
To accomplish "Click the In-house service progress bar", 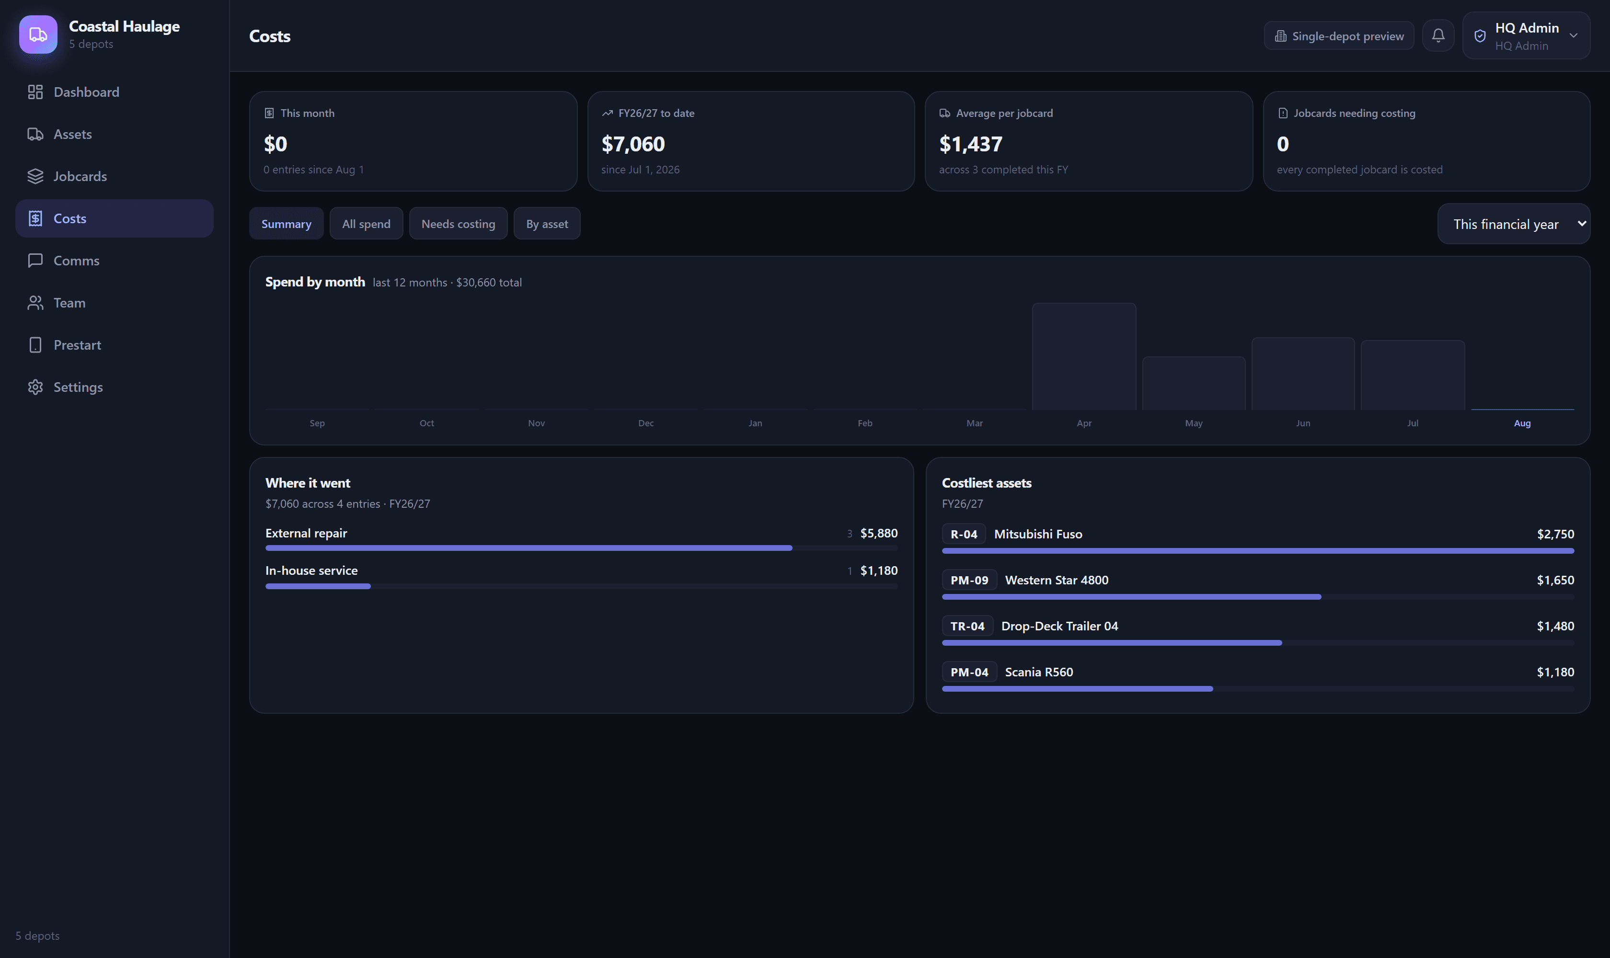I will (581, 587).
